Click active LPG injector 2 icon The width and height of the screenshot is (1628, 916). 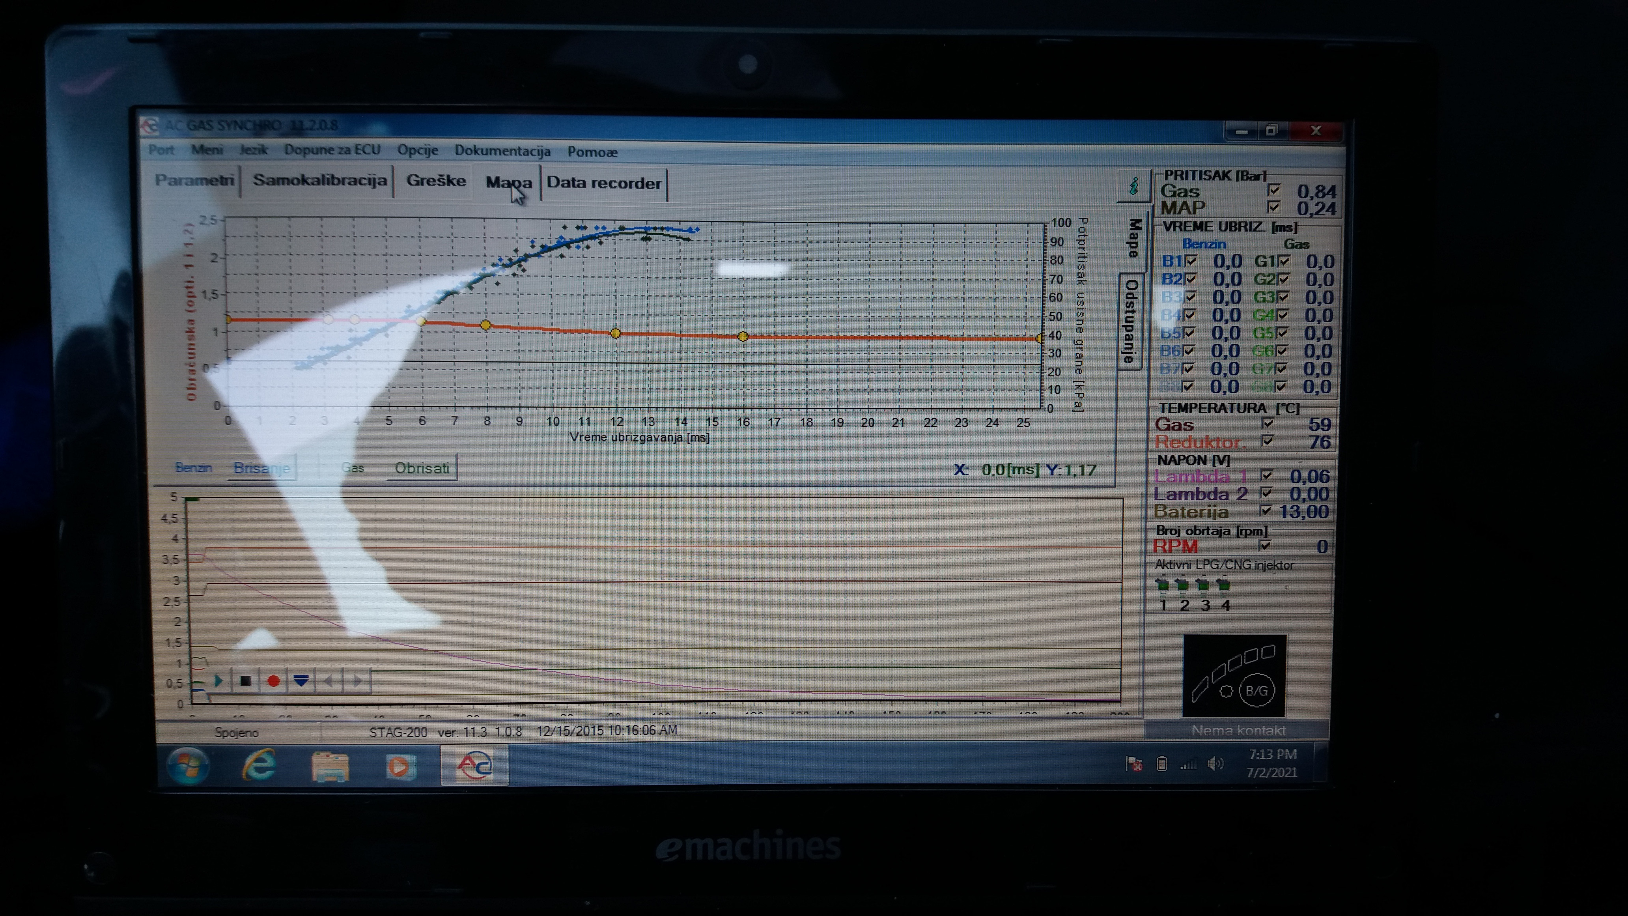point(1182,586)
